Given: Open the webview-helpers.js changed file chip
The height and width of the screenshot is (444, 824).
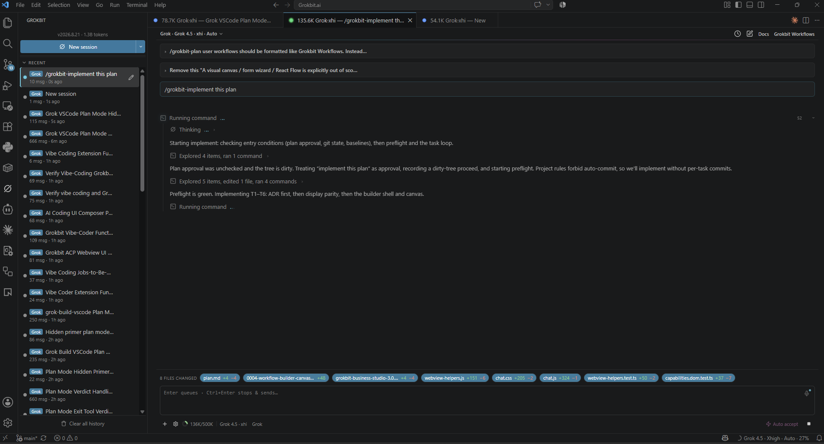Looking at the screenshot, I should click(x=455, y=378).
